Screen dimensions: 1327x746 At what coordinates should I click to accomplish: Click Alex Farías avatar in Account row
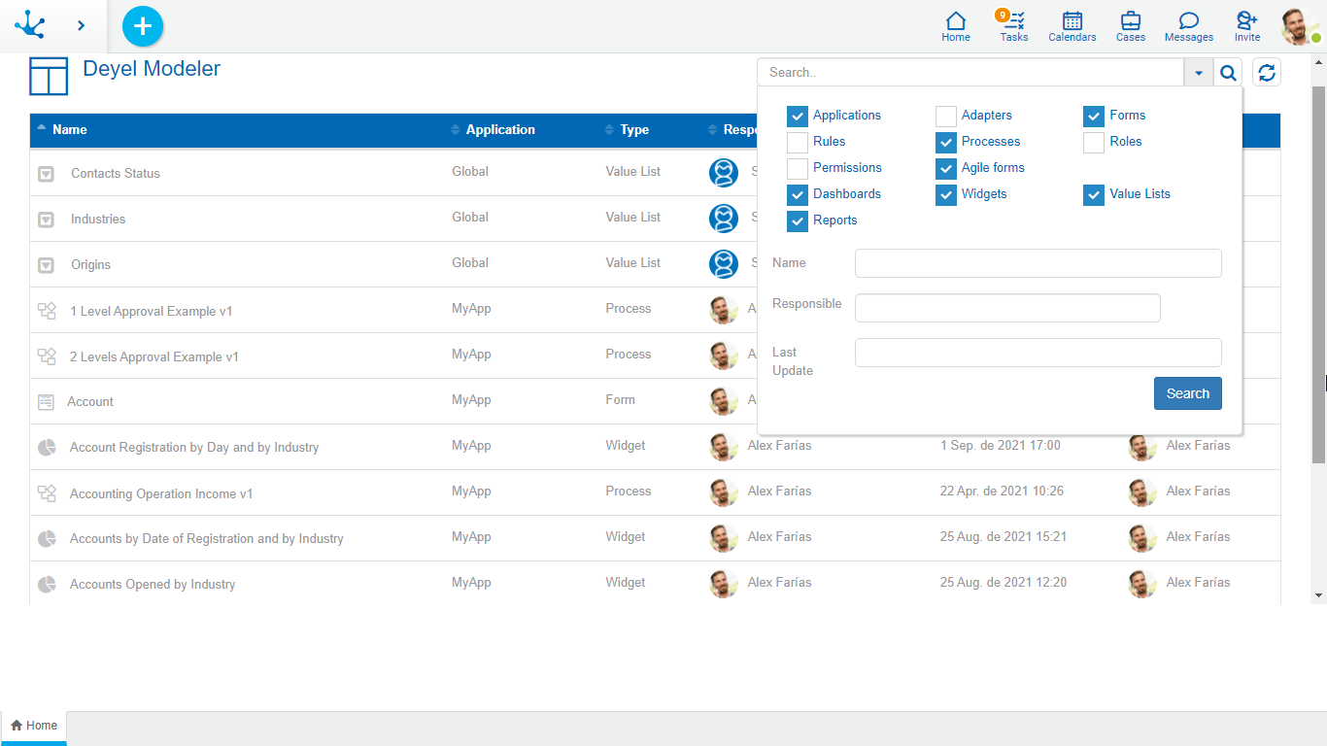coord(724,401)
